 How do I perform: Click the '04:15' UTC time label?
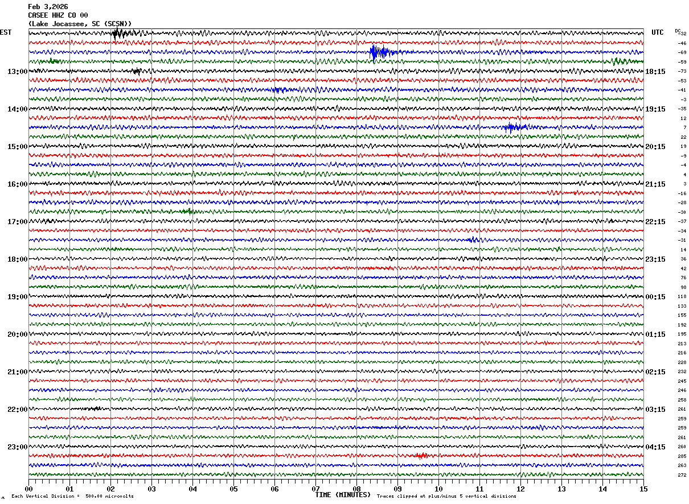click(x=655, y=447)
